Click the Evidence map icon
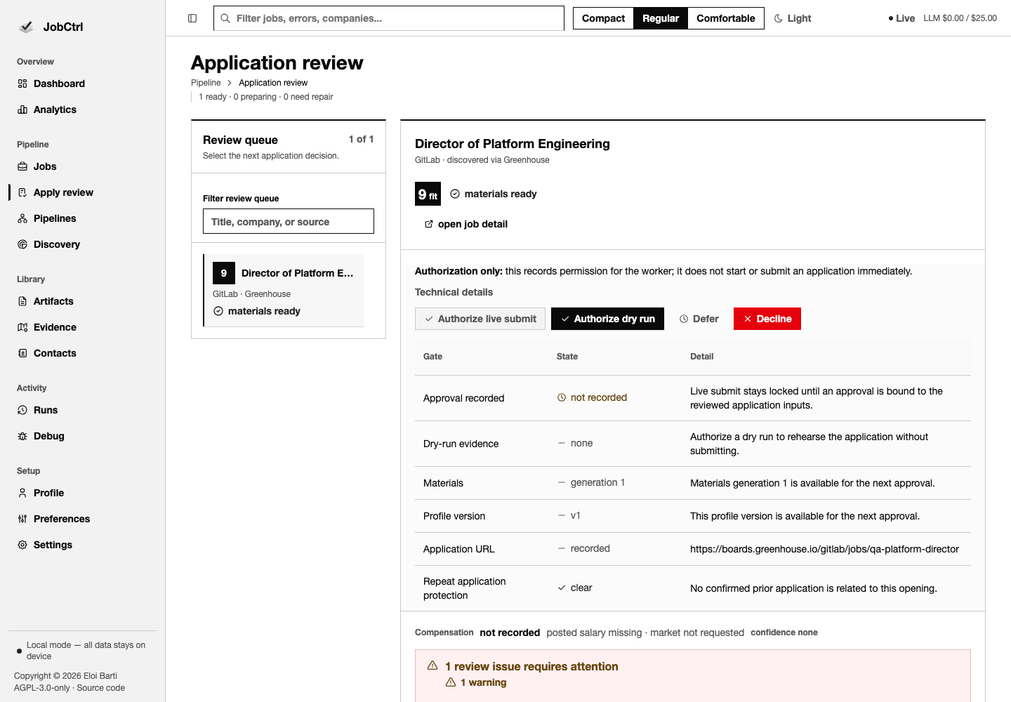The height and width of the screenshot is (702, 1011). pos(22,327)
